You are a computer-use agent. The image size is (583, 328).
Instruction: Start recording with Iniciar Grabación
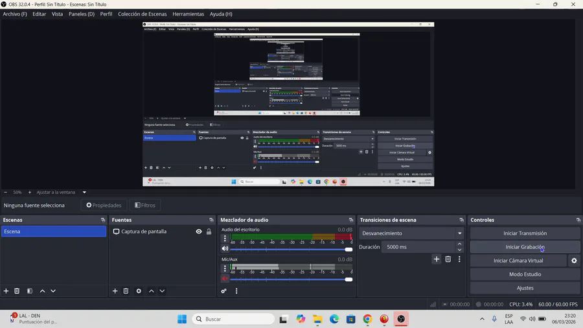click(525, 247)
